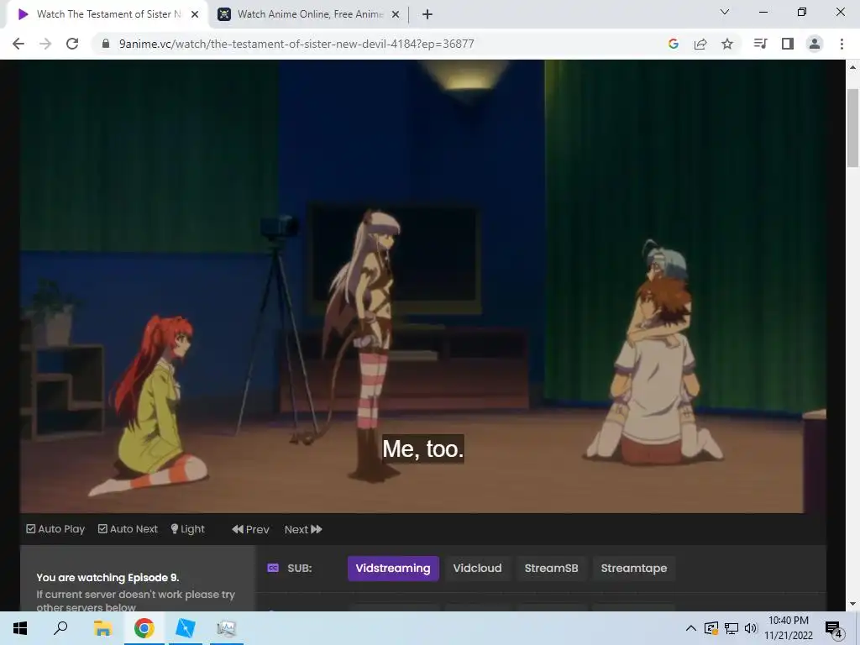Open the Chrome profile avatar
The height and width of the screenshot is (645, 860).
pyautogui.click(x=815, y=44)
